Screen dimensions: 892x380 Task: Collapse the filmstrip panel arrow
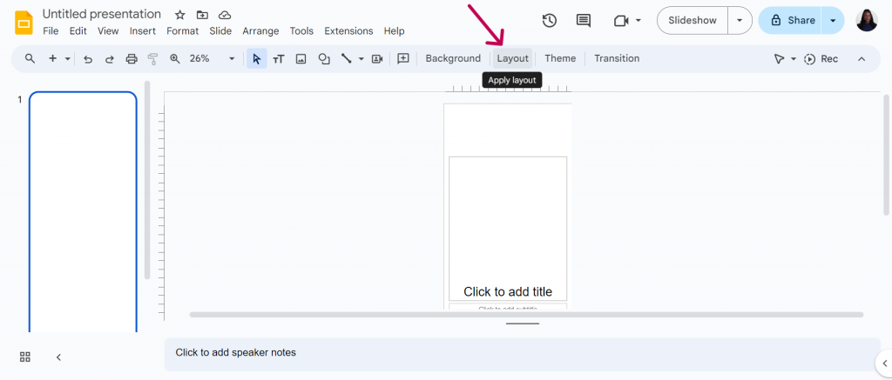click(x=58, y=357)
